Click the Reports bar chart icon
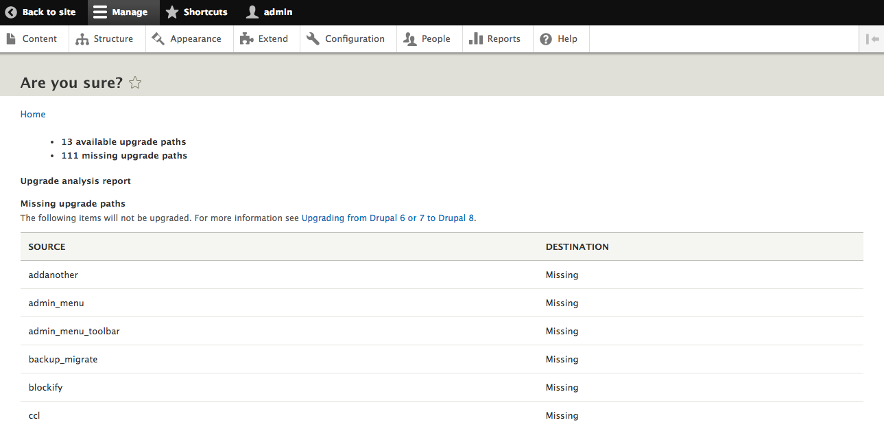The image size is (884, 427). coord(476,39)
